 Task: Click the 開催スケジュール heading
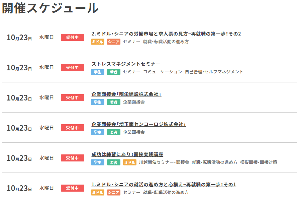(50, 8)
